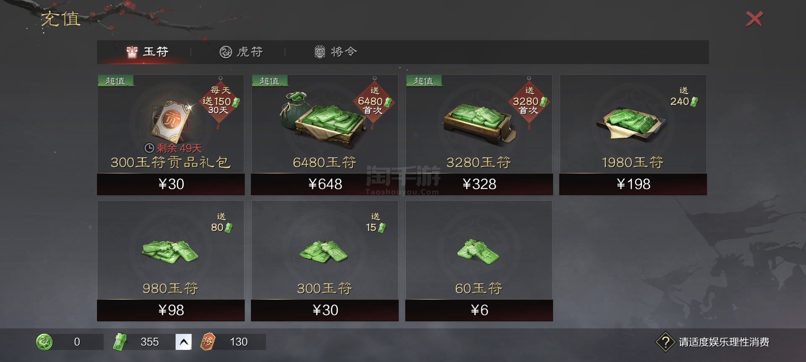Click the ¥648 price button
Image resolution: width=806 pixels, height=362 pixels.
point(325,184)
